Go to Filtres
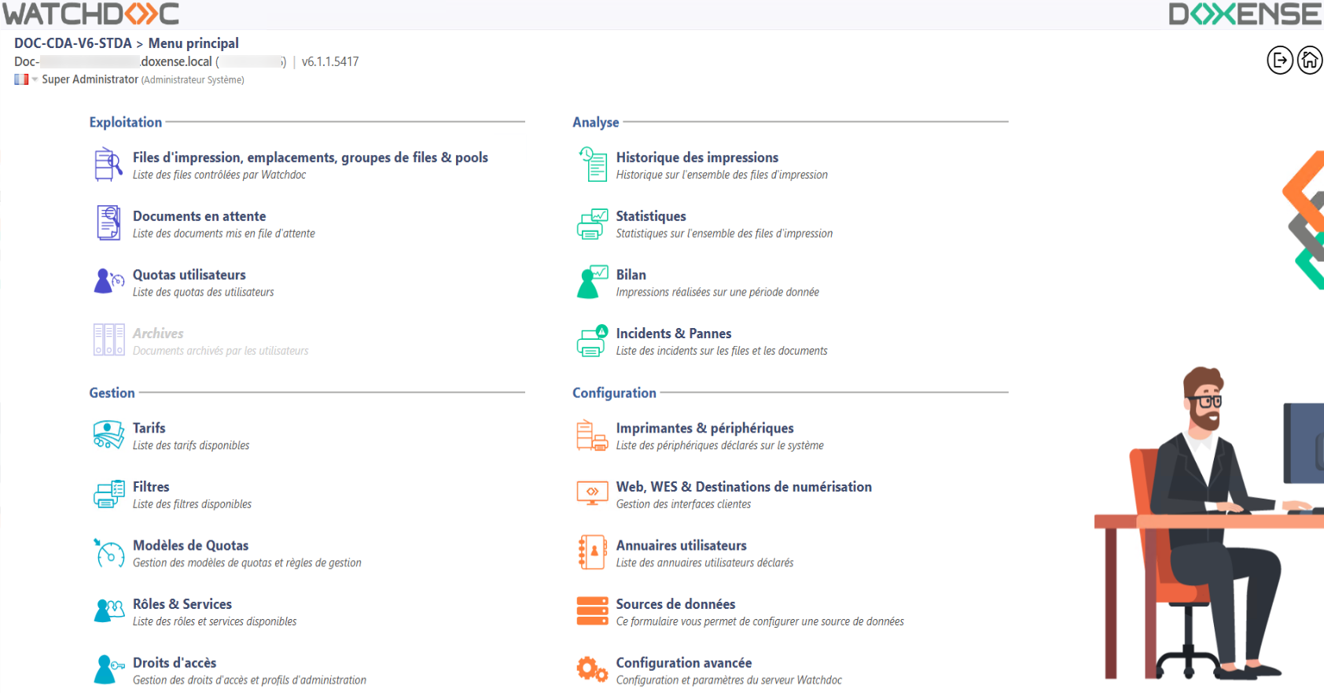Viewport: 1324px width, 693px height. pyautogui.click(x=151, y=487)
